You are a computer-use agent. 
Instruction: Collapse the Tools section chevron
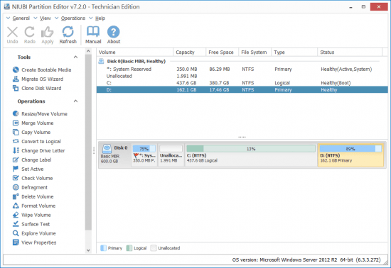[75, 57]
